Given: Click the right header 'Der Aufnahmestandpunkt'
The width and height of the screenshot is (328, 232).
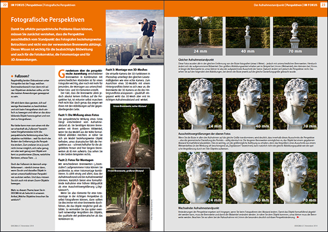Looking at the screenshot, I should (x=269, y=5).
